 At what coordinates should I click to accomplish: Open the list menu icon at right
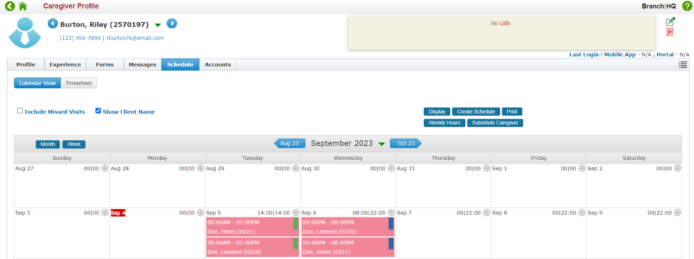pos(683,65)
